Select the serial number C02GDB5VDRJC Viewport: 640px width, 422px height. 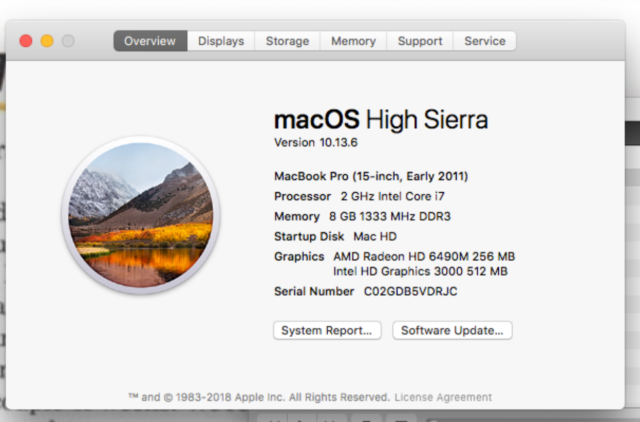pos(411,292)
